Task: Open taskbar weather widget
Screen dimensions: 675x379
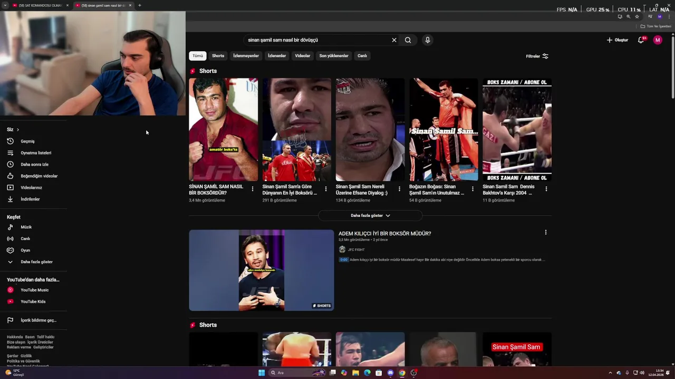Action: tap(14, 373)
